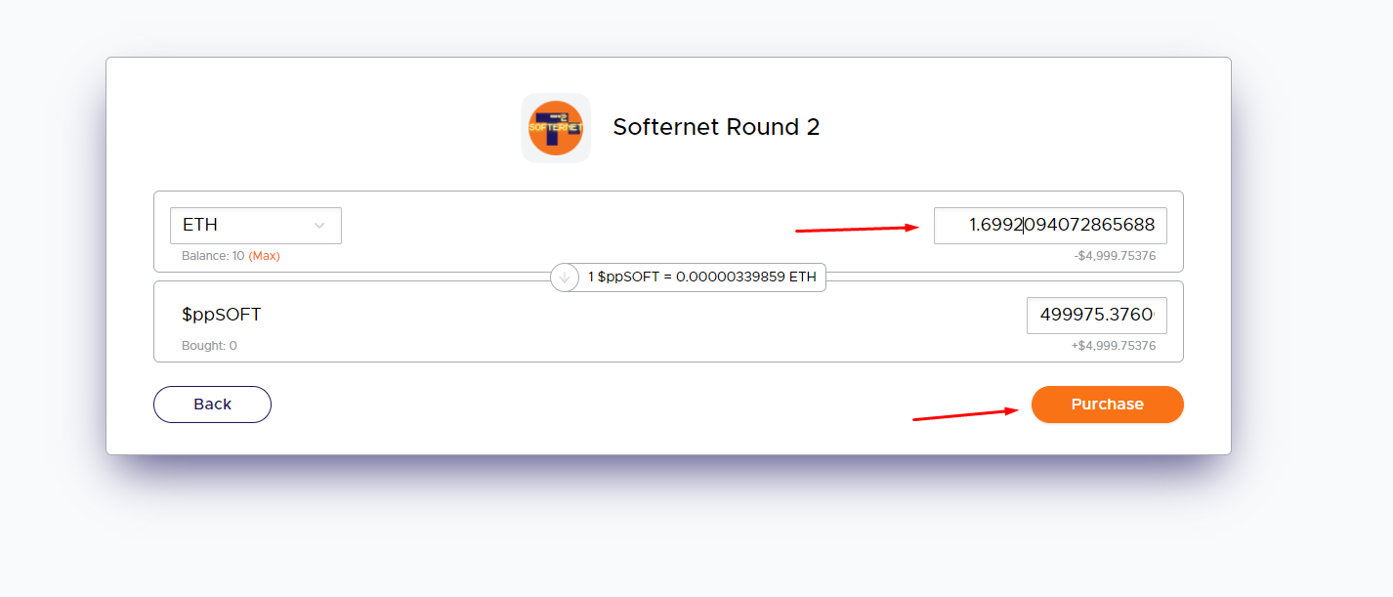The width and height of the screenshot is (1393, 597).
Task: Click the $ppSOFT exchange rate label
Action: [x=701, y=277]
